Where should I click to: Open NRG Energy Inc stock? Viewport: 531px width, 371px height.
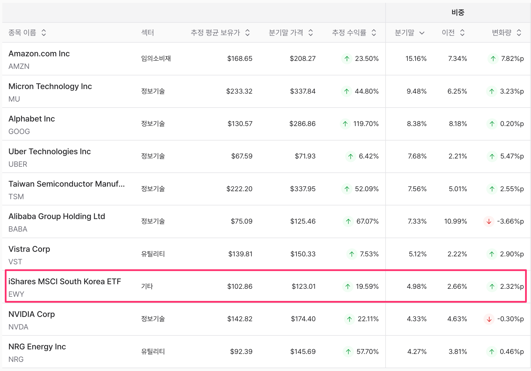[37, 347]
